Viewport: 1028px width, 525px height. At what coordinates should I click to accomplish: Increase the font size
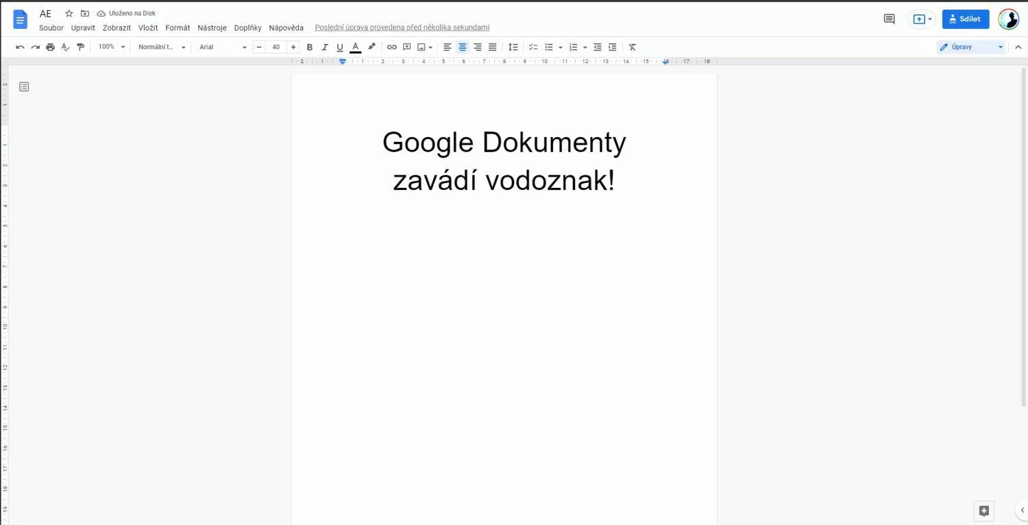pyautogui.click(x=293, y=47)
